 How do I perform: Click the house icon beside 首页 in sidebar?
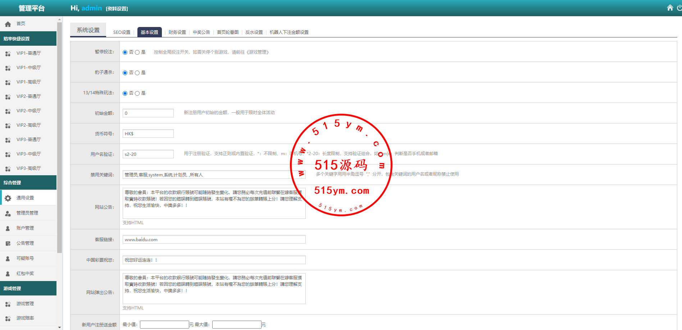8,24
